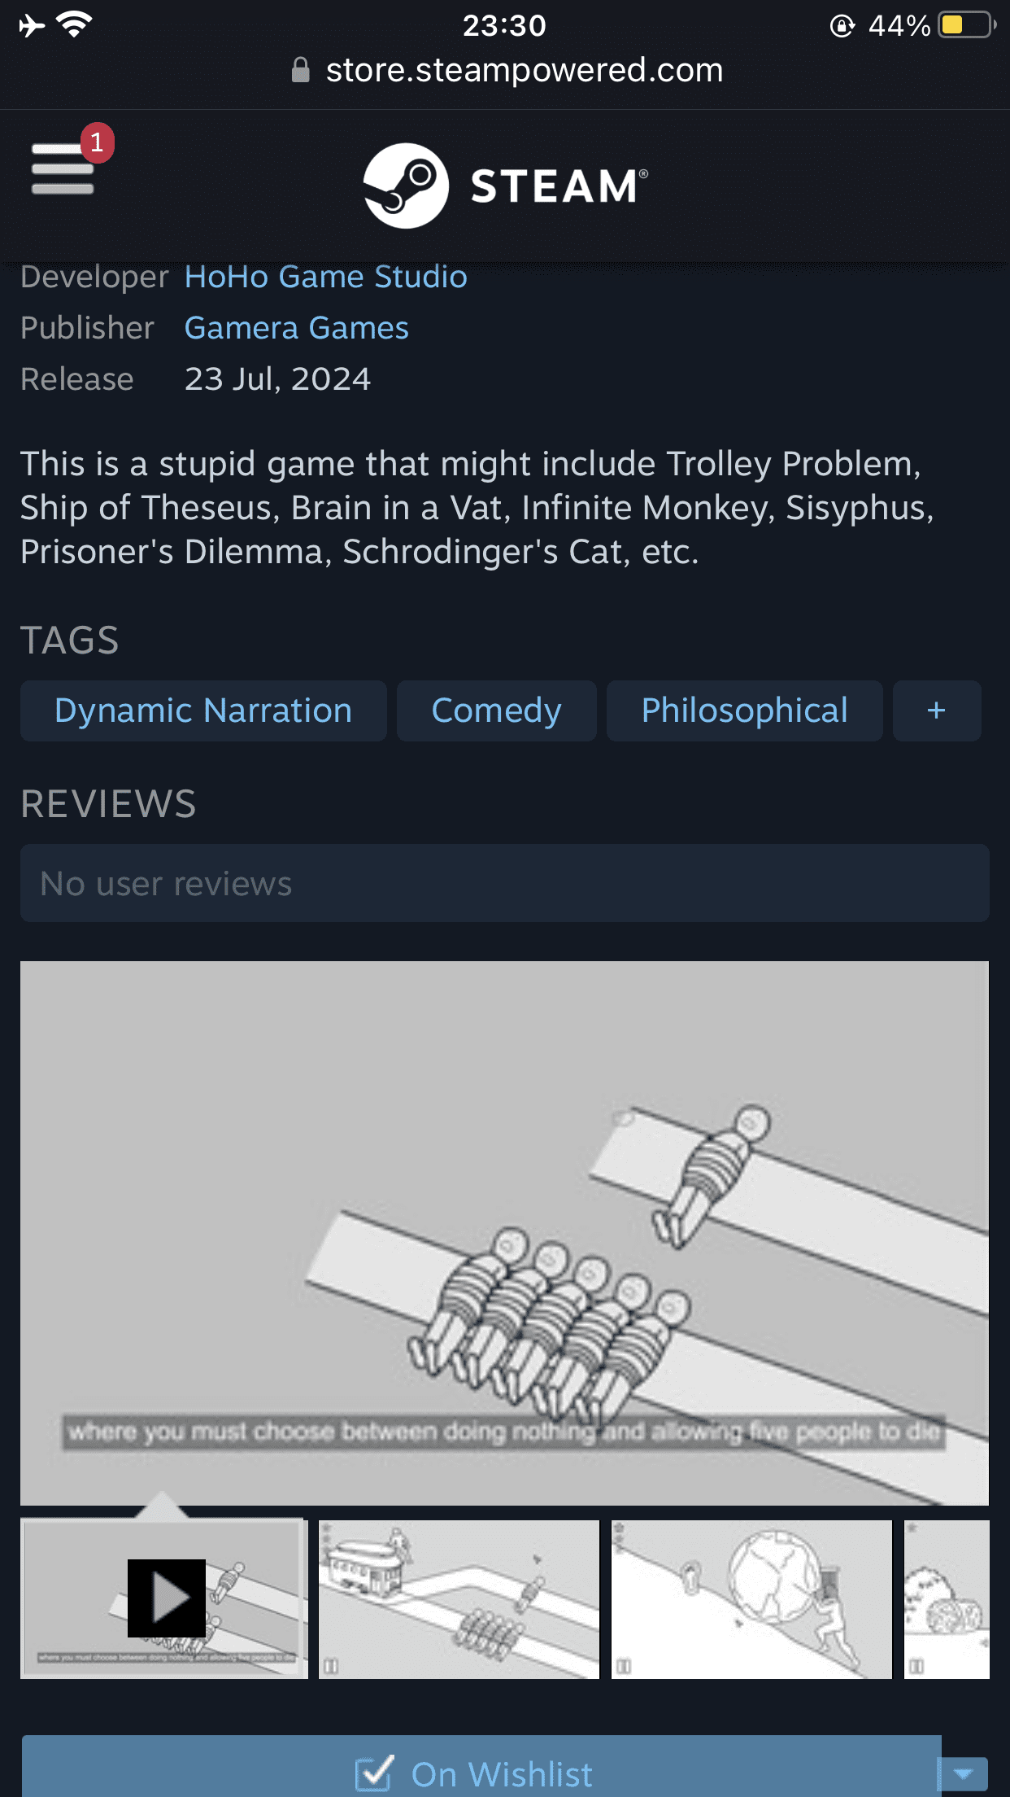Select the Comedy tag
This screenshot has width=1010, height=1797.
pyautogui.click(x=497, y=710)
